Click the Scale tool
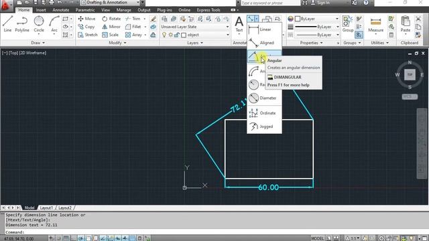 (110, 35)
